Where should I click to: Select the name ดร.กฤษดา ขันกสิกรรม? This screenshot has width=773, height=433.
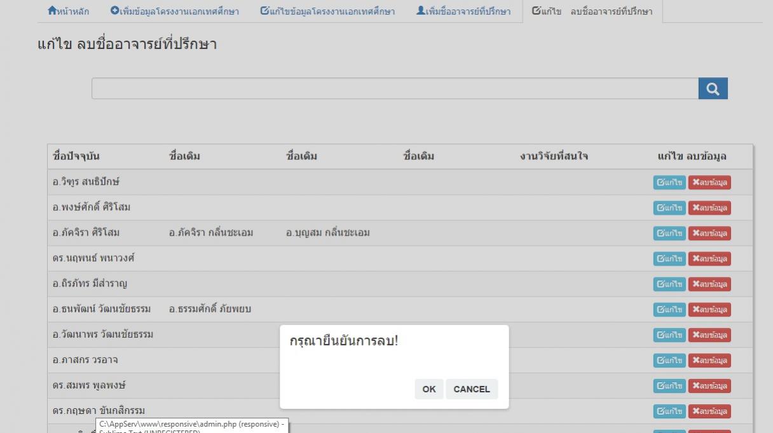tap(99, 411)
